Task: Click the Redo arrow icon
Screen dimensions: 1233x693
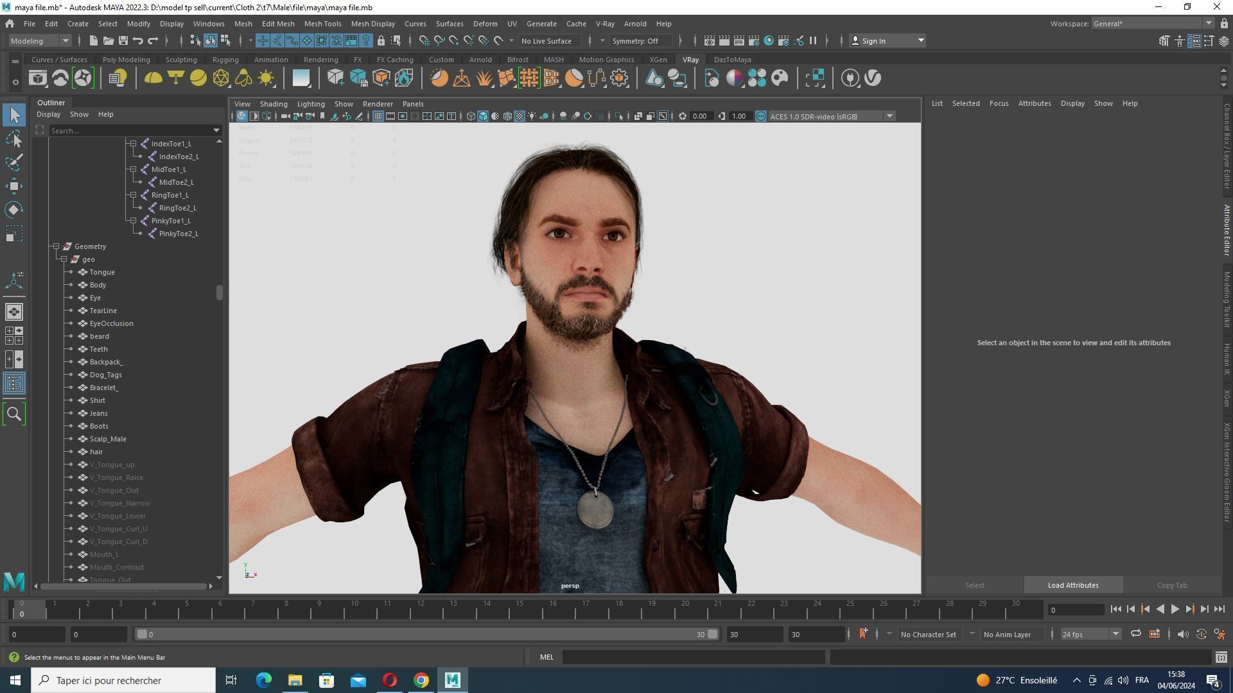Action: (x=153, y=40)
